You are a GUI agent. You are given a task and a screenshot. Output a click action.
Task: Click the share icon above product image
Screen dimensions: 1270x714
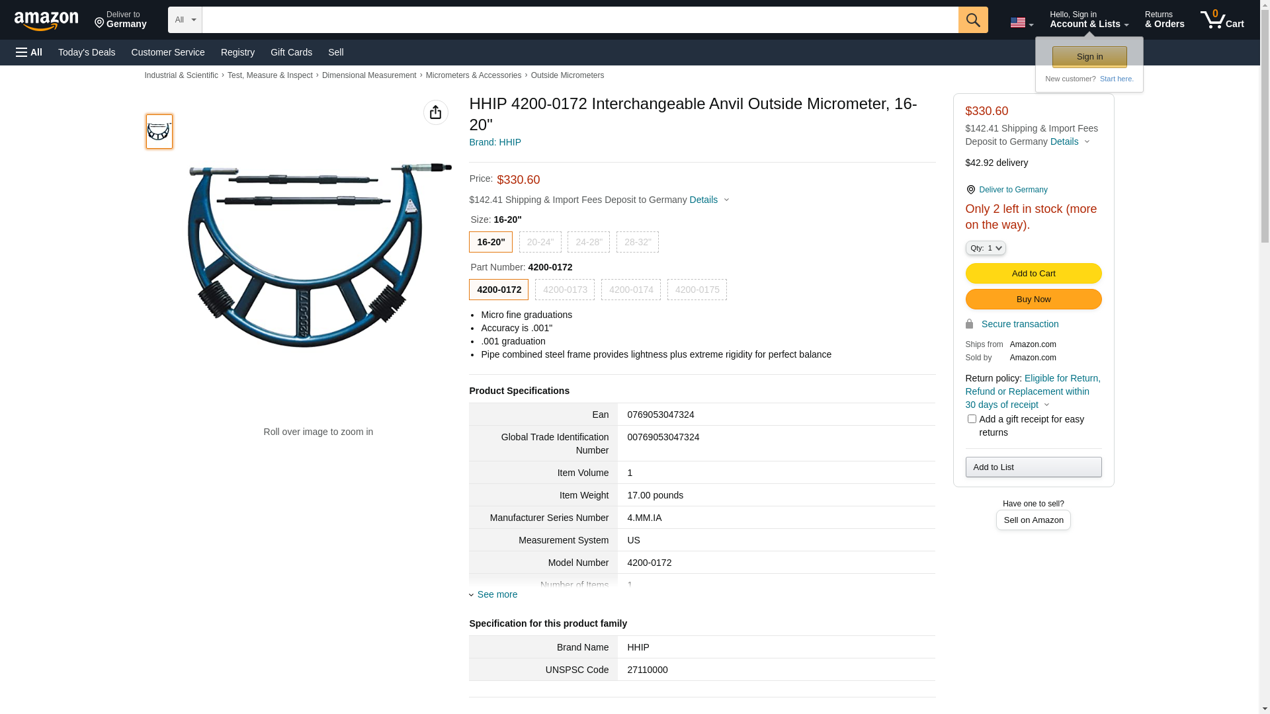pos(435,112)
